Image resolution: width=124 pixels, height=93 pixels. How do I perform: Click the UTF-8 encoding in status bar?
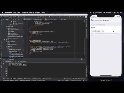(67, 81)
